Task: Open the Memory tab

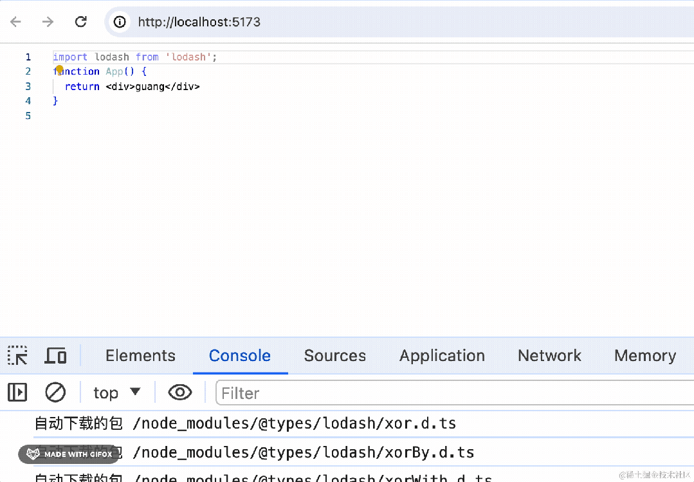Action: pyautogui.click(x=645, y=355)
